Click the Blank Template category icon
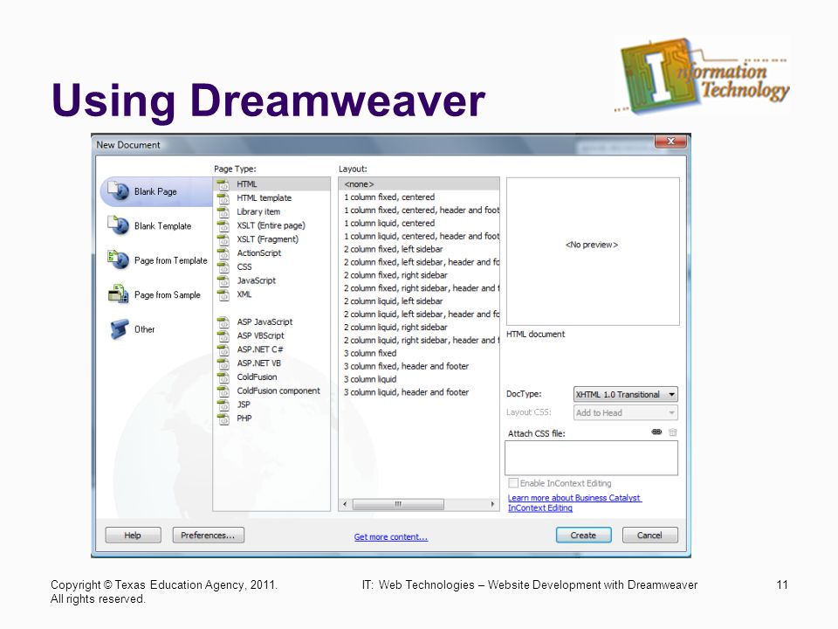 pos(118,225)
